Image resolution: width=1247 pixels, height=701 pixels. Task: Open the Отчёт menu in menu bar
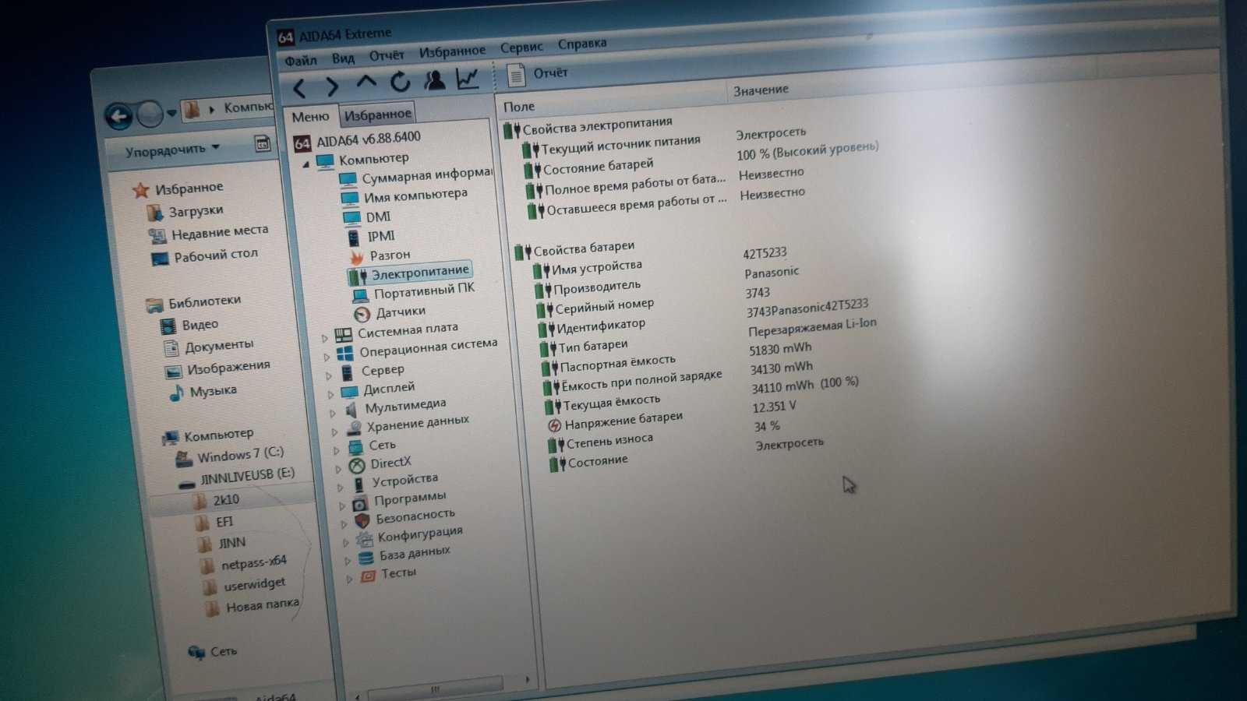387,55
